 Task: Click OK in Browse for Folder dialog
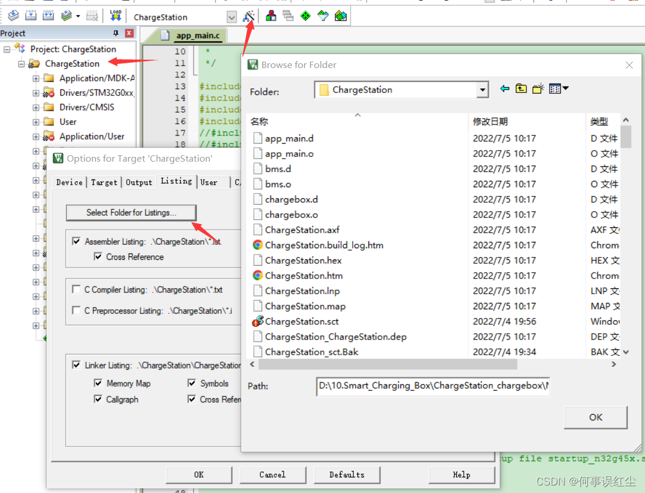(595, 417)
